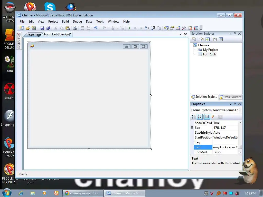
Task: Open the Build menu
Action: [65, 22]
